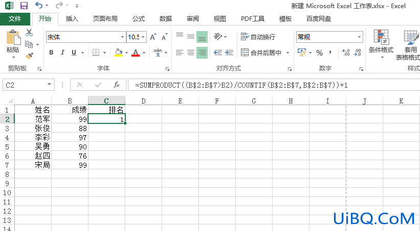Switch to the 视图 tab
The width and height of the screenshot is (420, 231).
219,19
